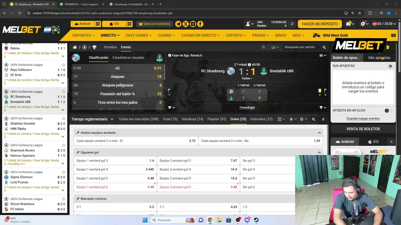Open the Instagram social icon
This screenshot has height=225, width=401.
pyautogui.click(x=193, y=24)
